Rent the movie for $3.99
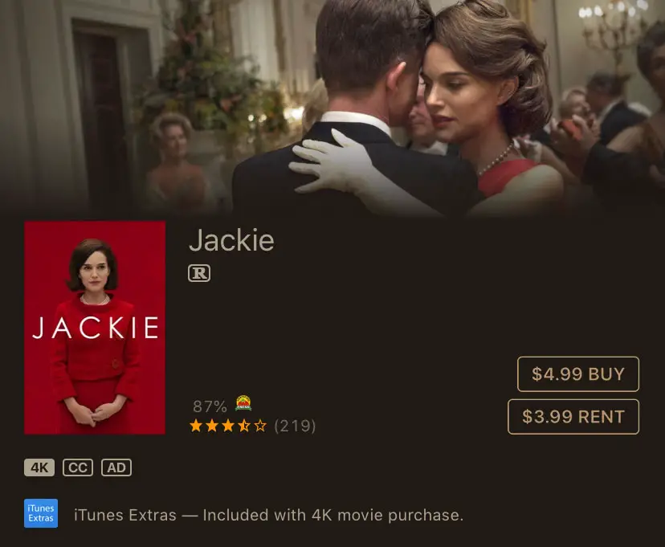 tap(573, 417)
